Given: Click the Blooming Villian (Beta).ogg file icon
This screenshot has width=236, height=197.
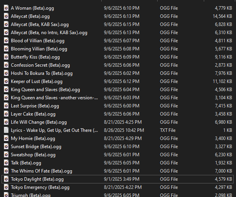Looking at the screenshot, I should 6,49.
